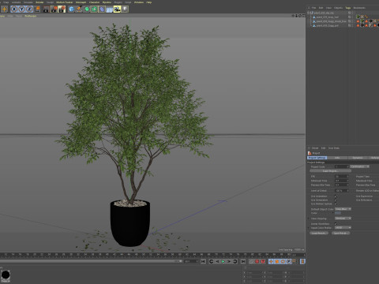Click Render to Picture Viewer icon

(x=54, y=9)
